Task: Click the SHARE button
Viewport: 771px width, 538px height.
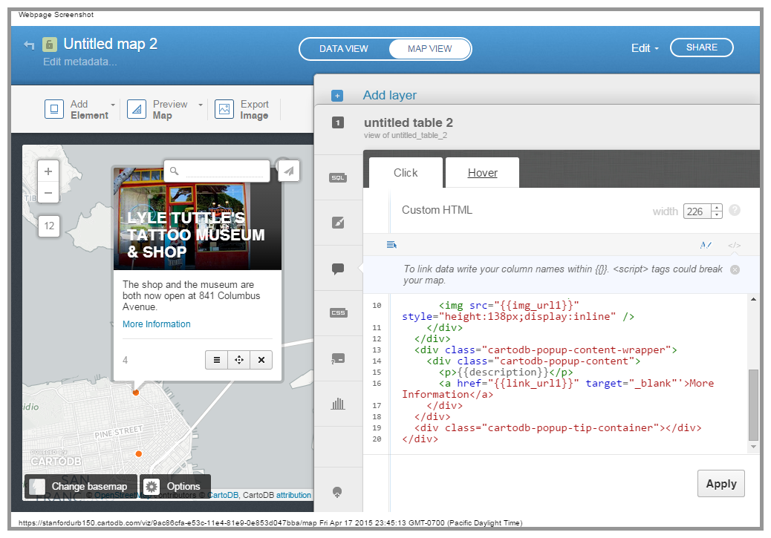Action: [x=702, y=47]
